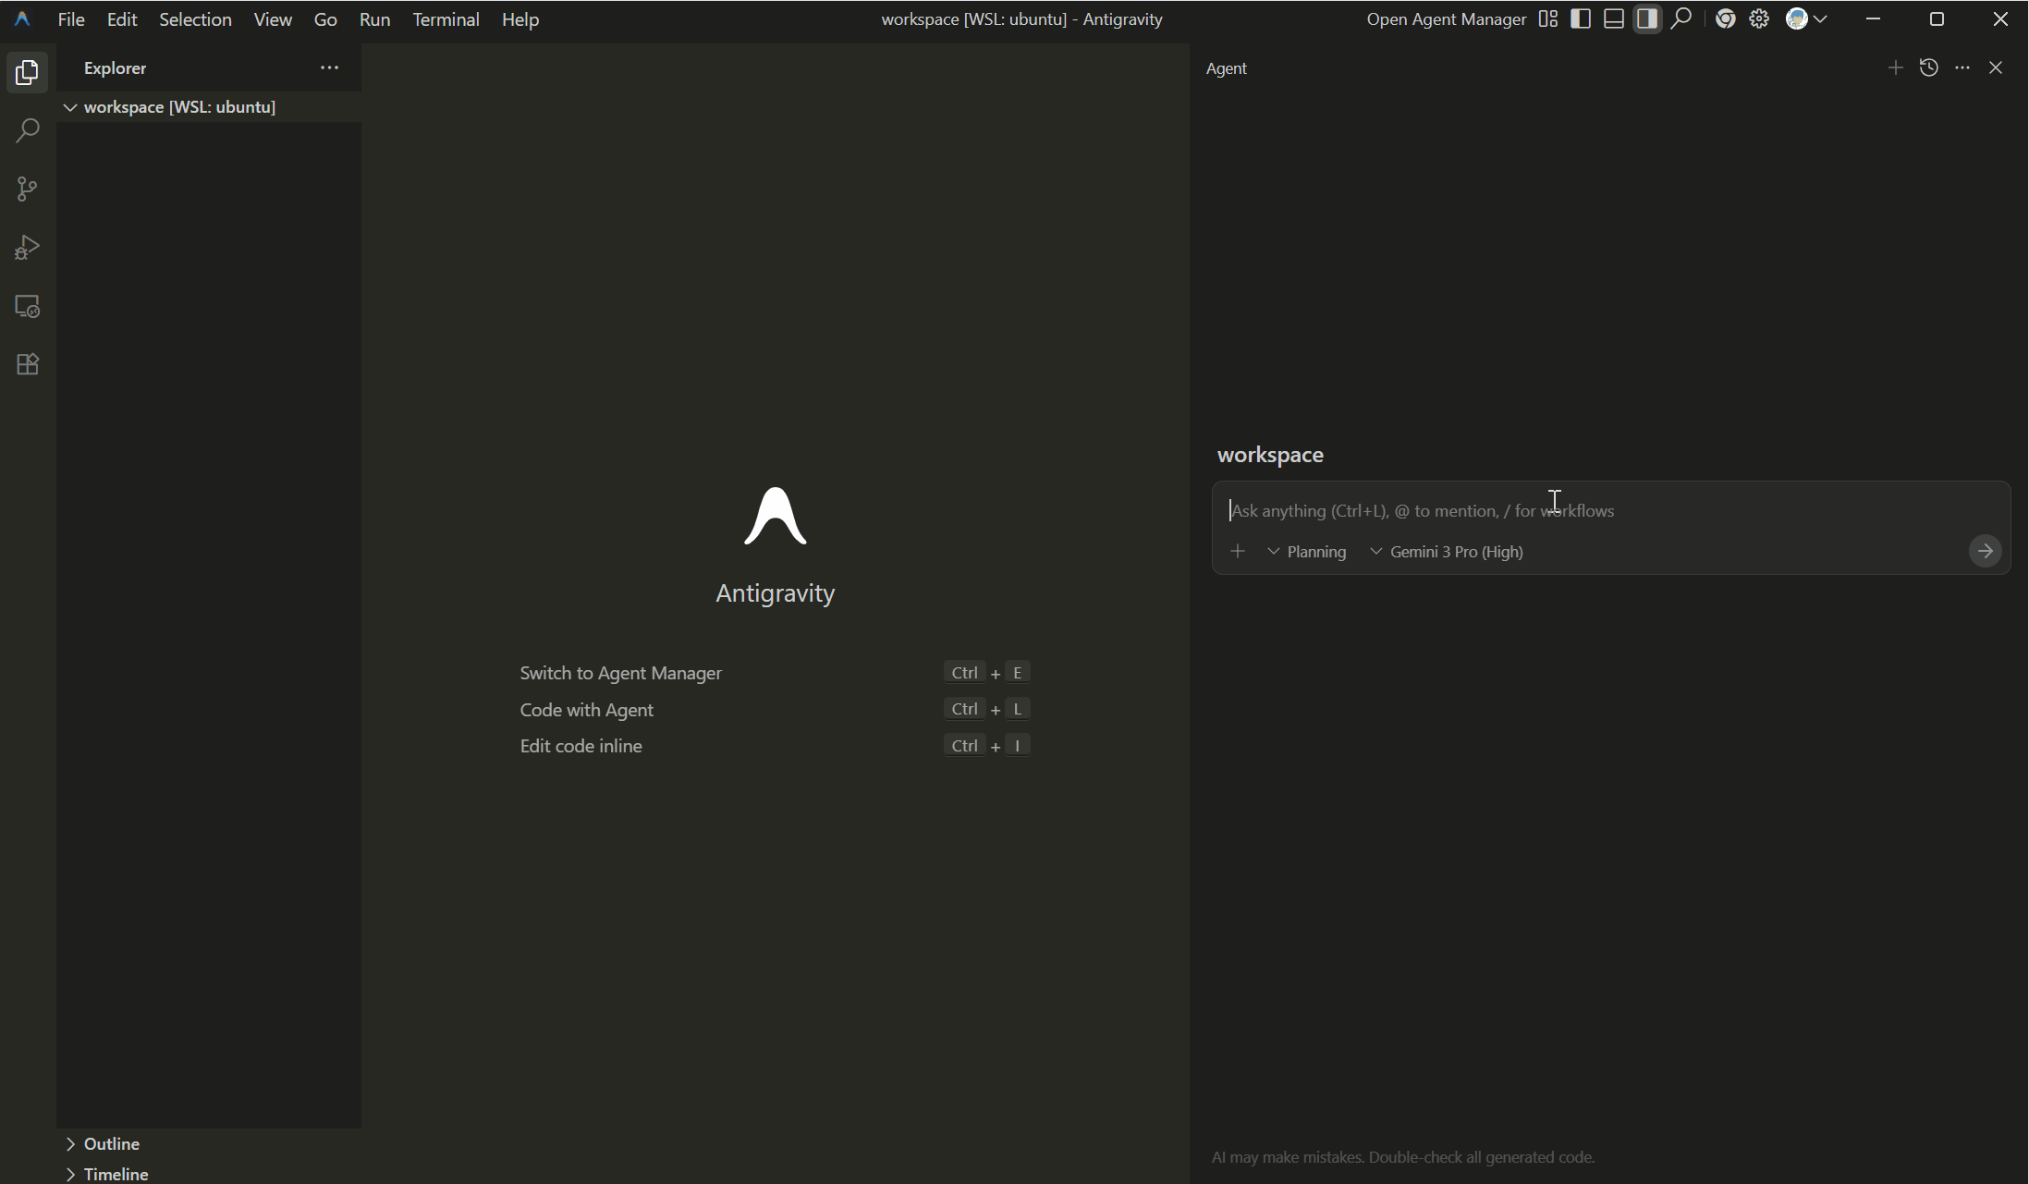The image size is (2029, 1184).
Task: Open the Remote Explorer sidebar icon
Action: point(27,306)
